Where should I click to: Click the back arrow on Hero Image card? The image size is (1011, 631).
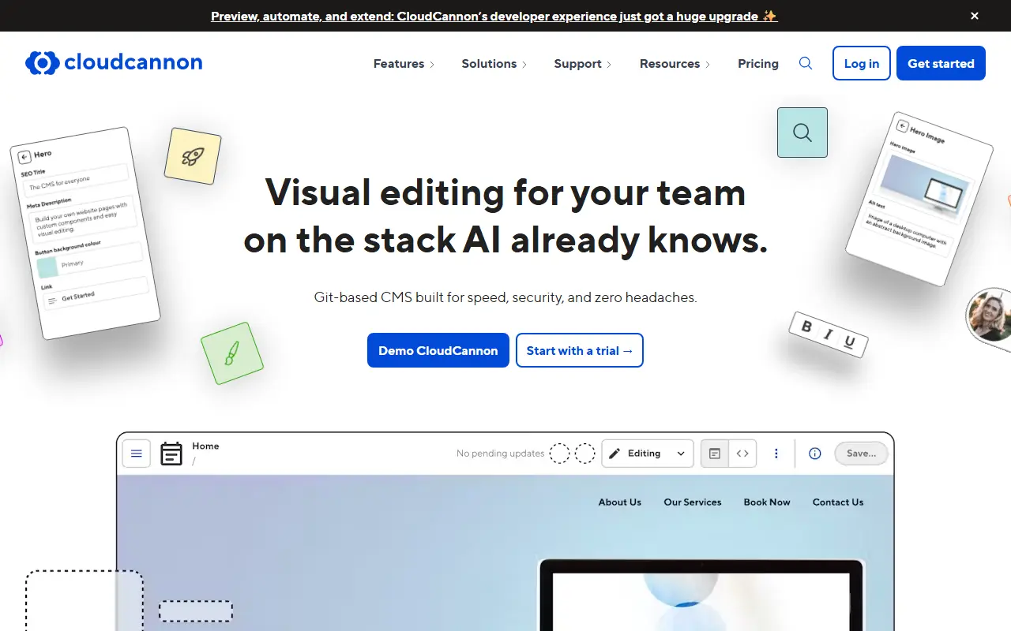pos(902,125)
